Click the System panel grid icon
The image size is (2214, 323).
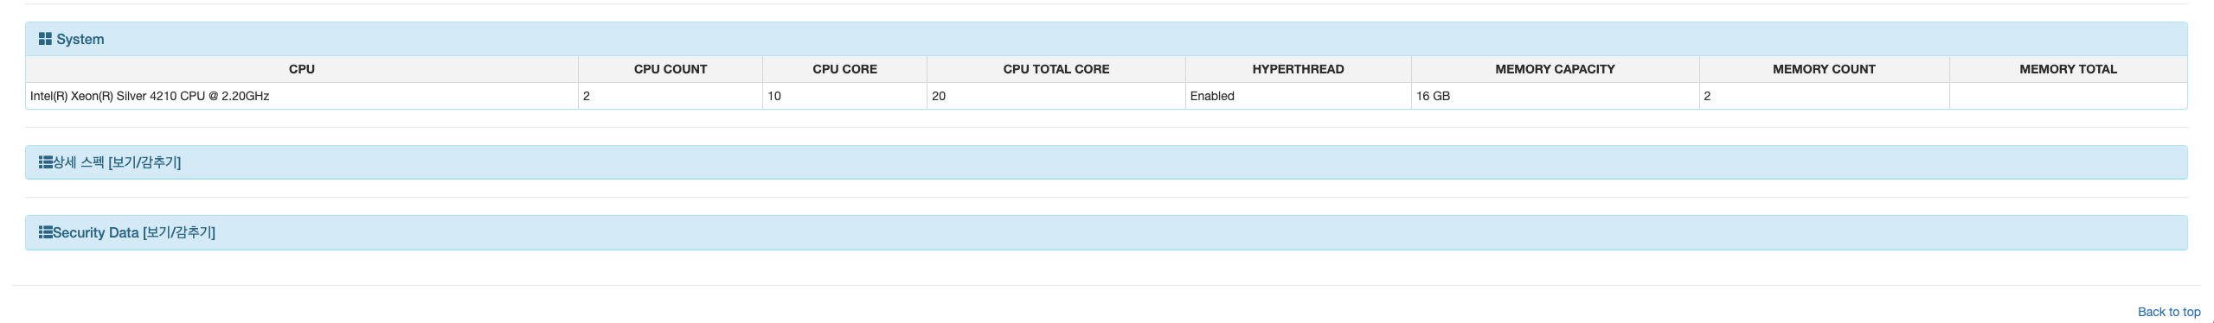[x=45, y=39]
